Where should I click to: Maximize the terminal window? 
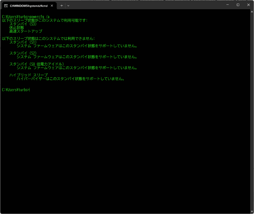(x=238, y=5)
